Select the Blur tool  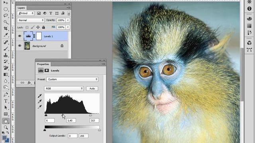click(x=6, y=81)
